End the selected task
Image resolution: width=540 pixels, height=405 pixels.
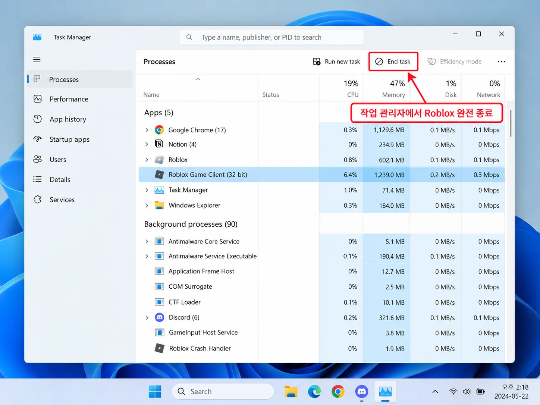[x=393, y=62]
